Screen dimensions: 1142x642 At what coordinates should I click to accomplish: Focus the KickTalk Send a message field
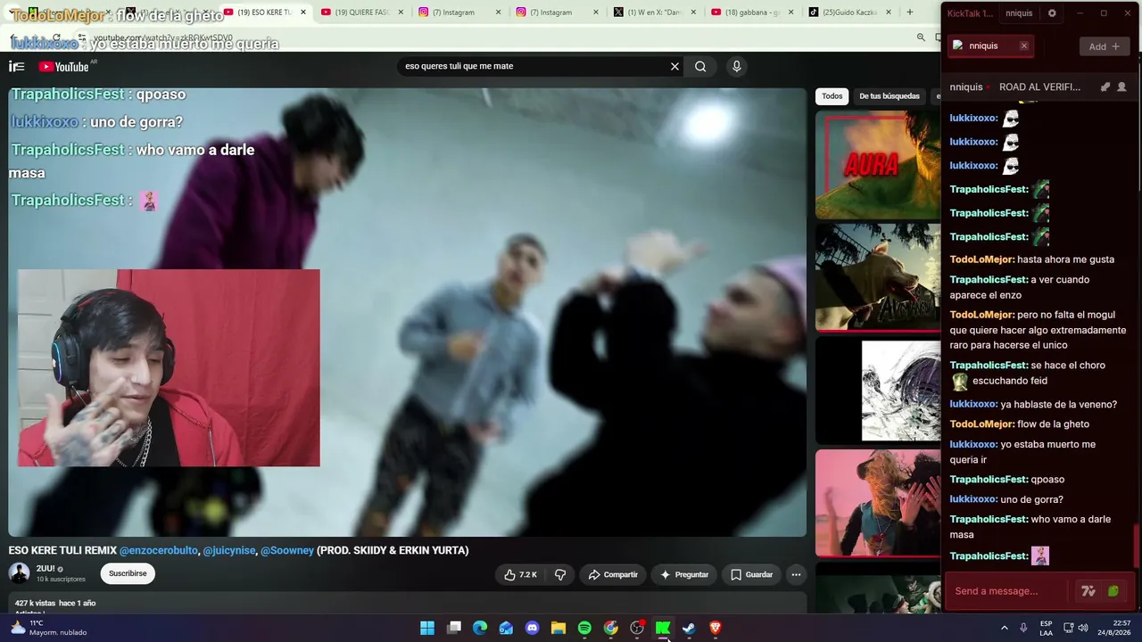coord(1008,591)
